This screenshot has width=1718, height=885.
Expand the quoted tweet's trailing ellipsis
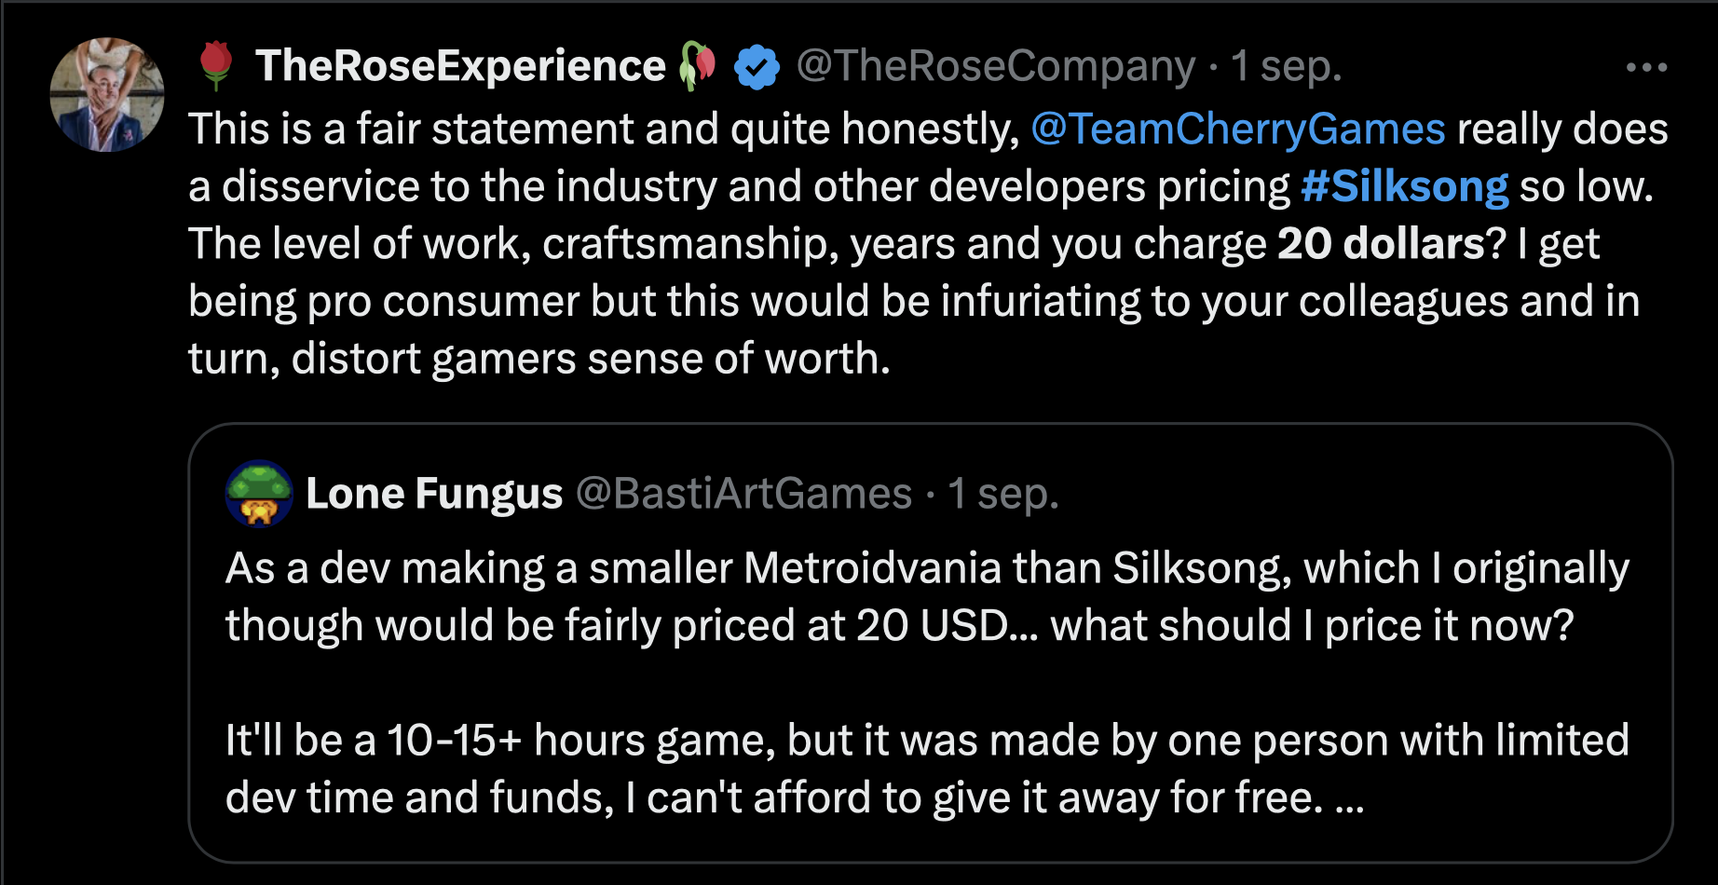[x=1350, y=799]
